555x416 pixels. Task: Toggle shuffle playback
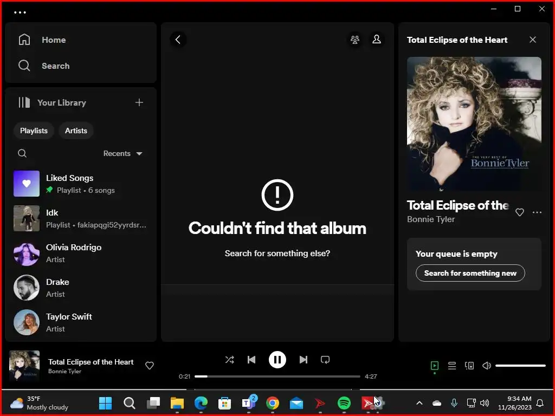pos(229,360)
